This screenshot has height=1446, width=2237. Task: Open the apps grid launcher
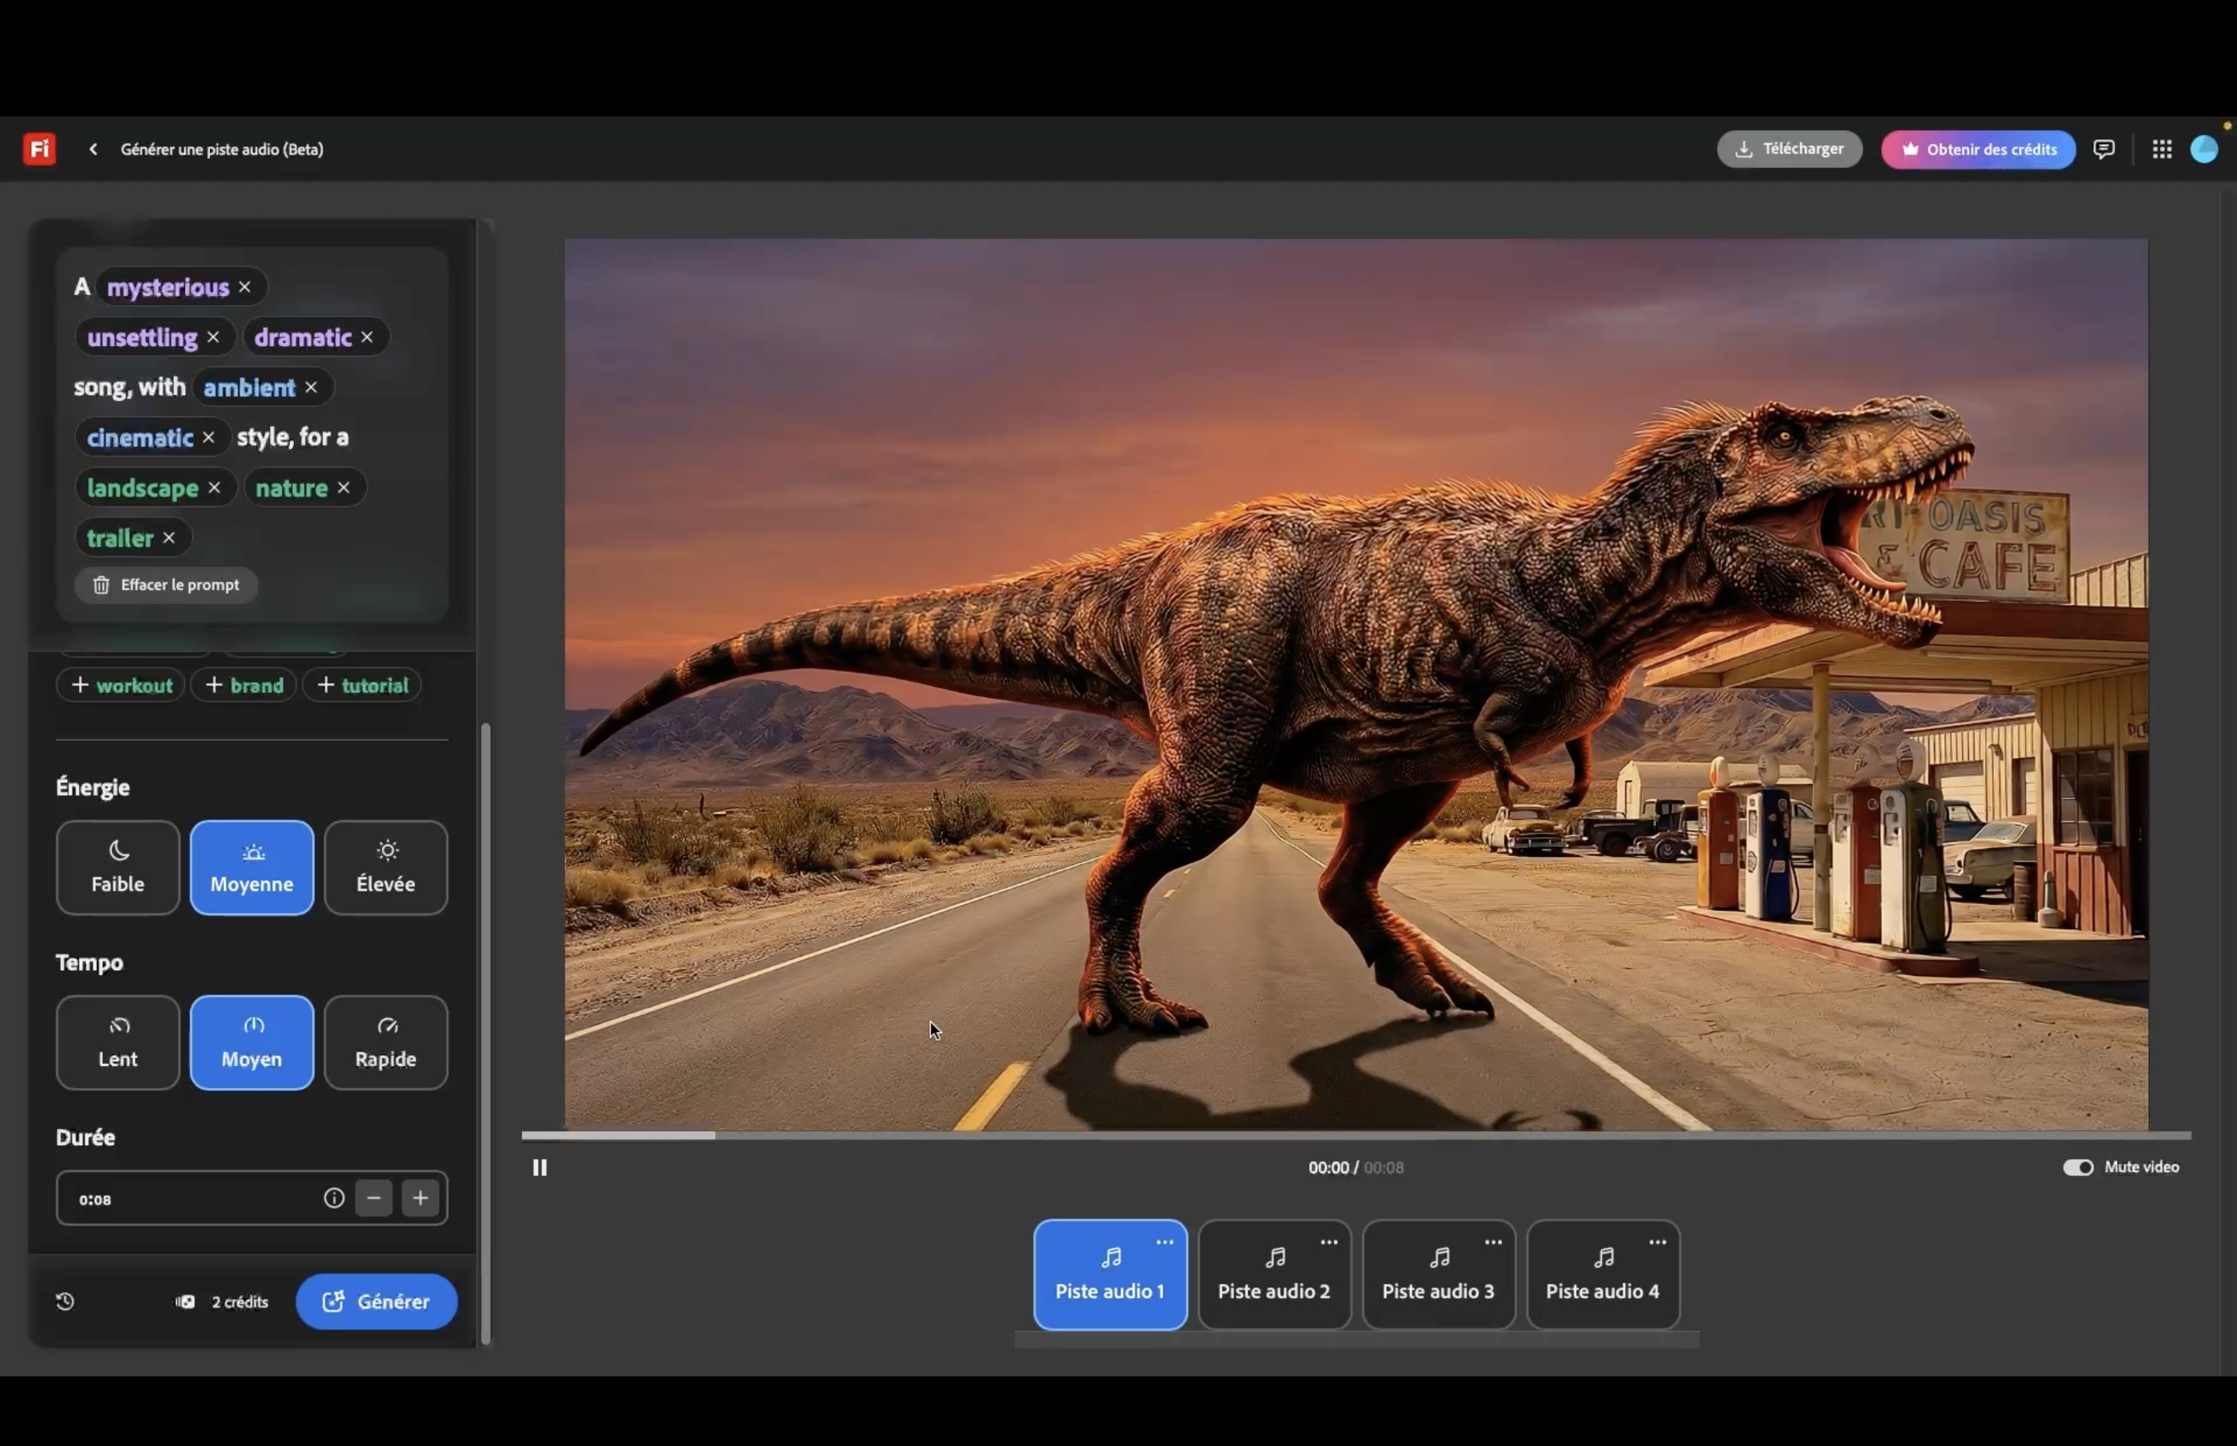pos(2162,149)
